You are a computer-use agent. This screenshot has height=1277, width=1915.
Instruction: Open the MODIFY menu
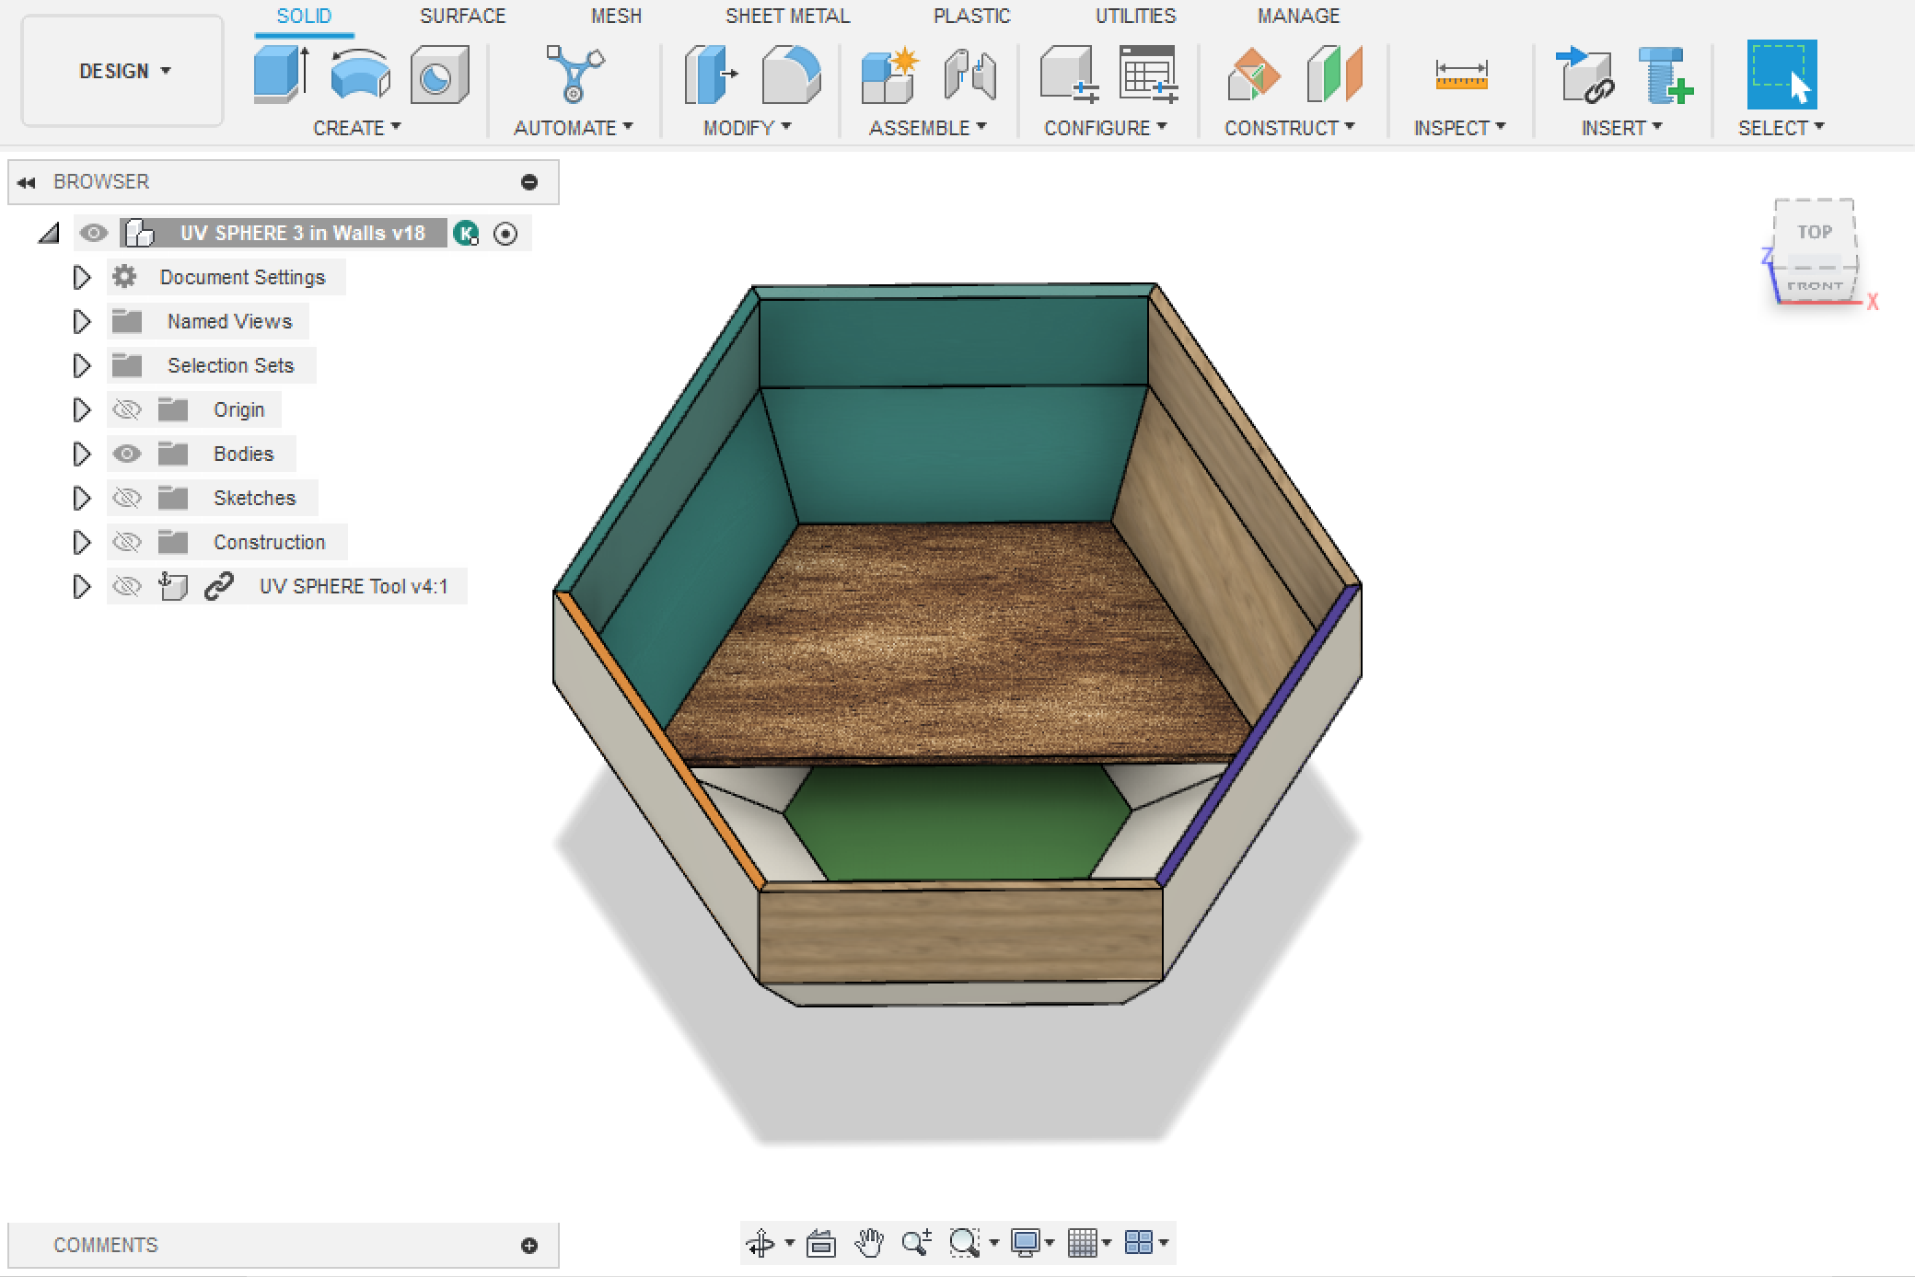[x=747, y=128]
